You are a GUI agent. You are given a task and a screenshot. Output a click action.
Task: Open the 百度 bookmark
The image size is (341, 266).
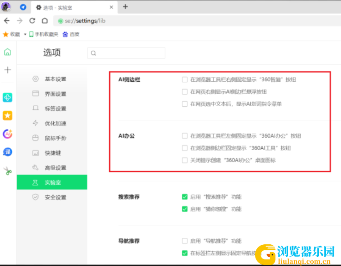pyautogui.click(x=71, y=34)
